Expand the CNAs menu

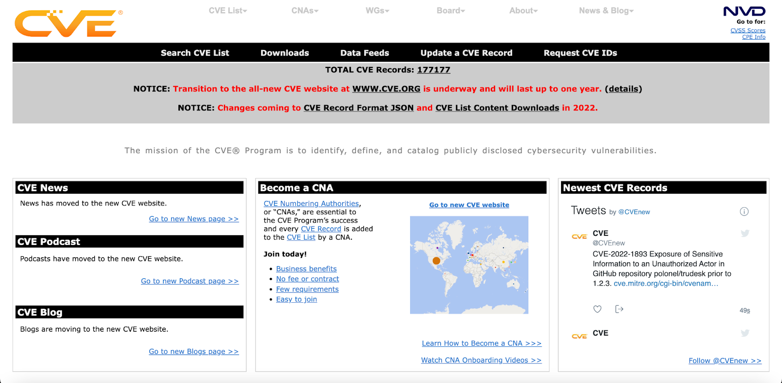coord(305,11)
